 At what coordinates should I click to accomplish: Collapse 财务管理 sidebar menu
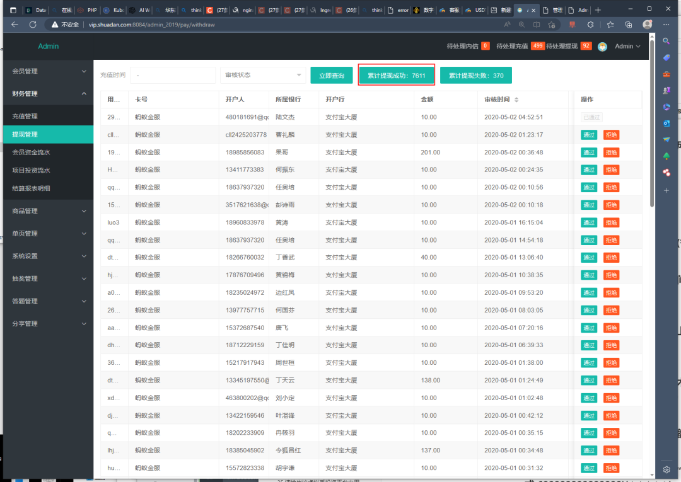point(48,94)
